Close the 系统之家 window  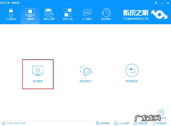(168, 3)
